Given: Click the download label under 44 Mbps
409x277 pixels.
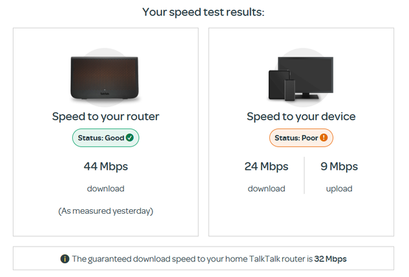Looking at the screenshot, I should point(105,189).
